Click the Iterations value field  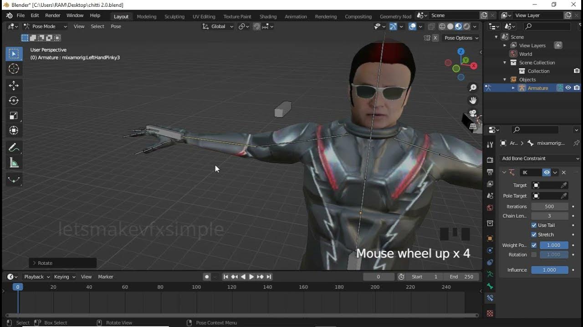[x=549, y=207]
